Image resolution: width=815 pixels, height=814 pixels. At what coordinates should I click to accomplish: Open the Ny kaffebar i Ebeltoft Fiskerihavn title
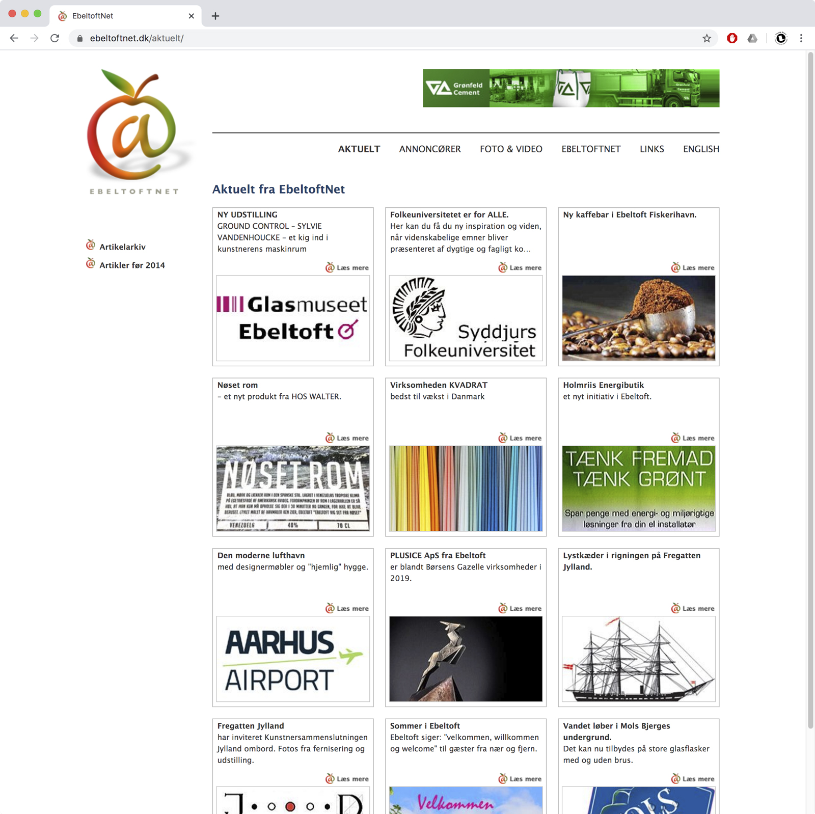pyautogui.click(x=630, y=215)
